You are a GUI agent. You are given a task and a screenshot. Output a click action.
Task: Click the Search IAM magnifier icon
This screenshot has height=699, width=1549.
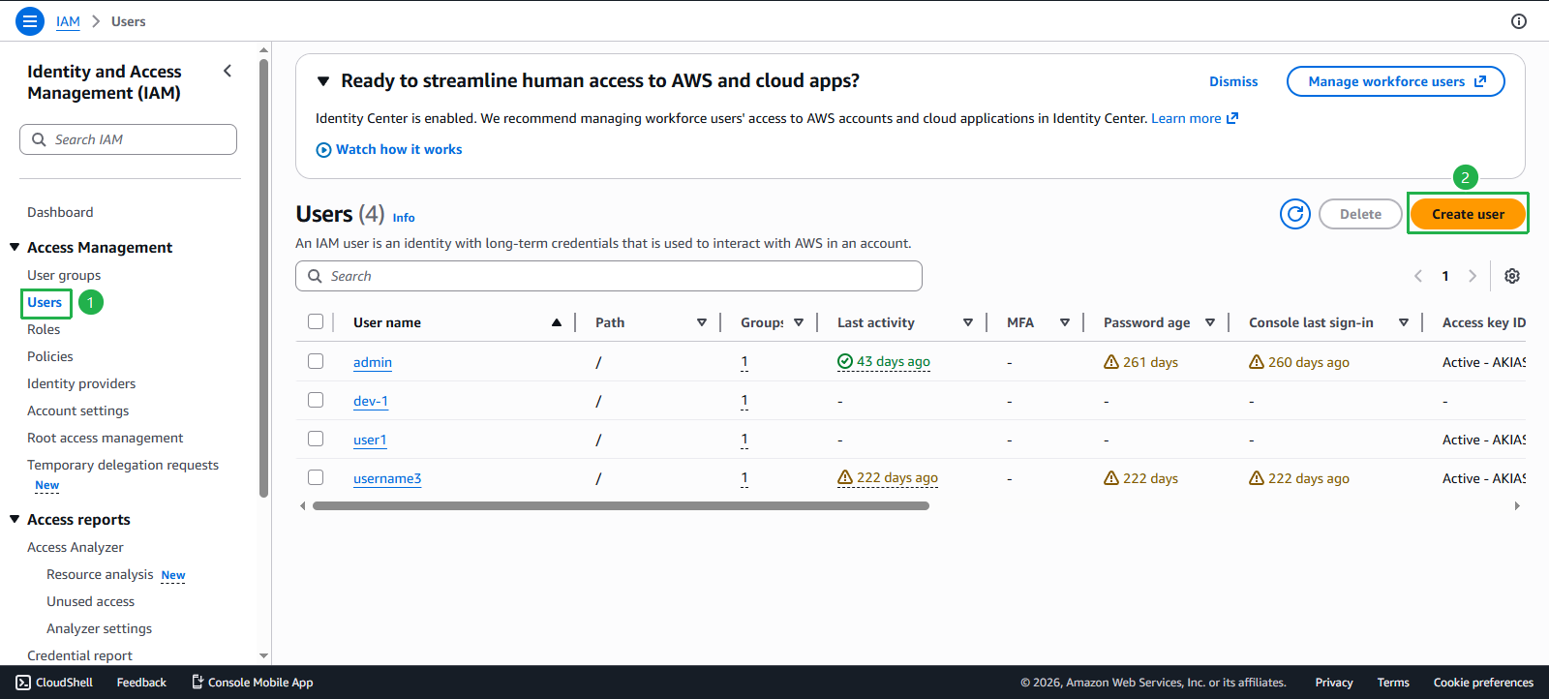(39, 139)
